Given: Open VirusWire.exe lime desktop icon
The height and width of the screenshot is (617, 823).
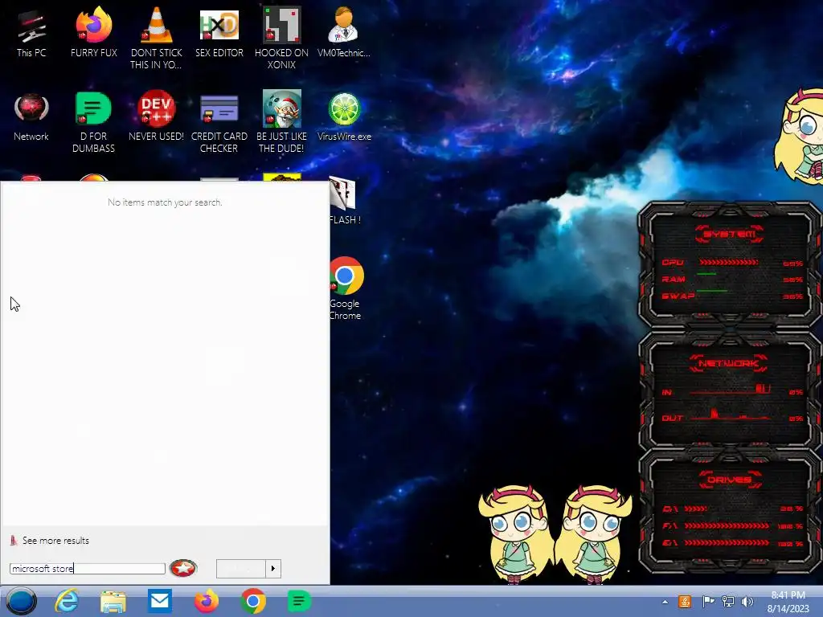Looking at the screenshot, I should point(344,116).
